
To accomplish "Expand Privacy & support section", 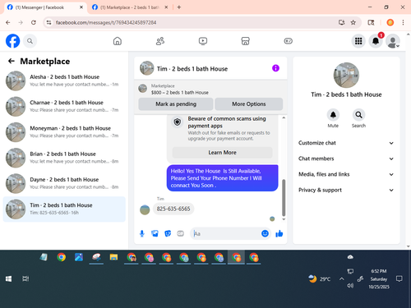I will (346, 190).
